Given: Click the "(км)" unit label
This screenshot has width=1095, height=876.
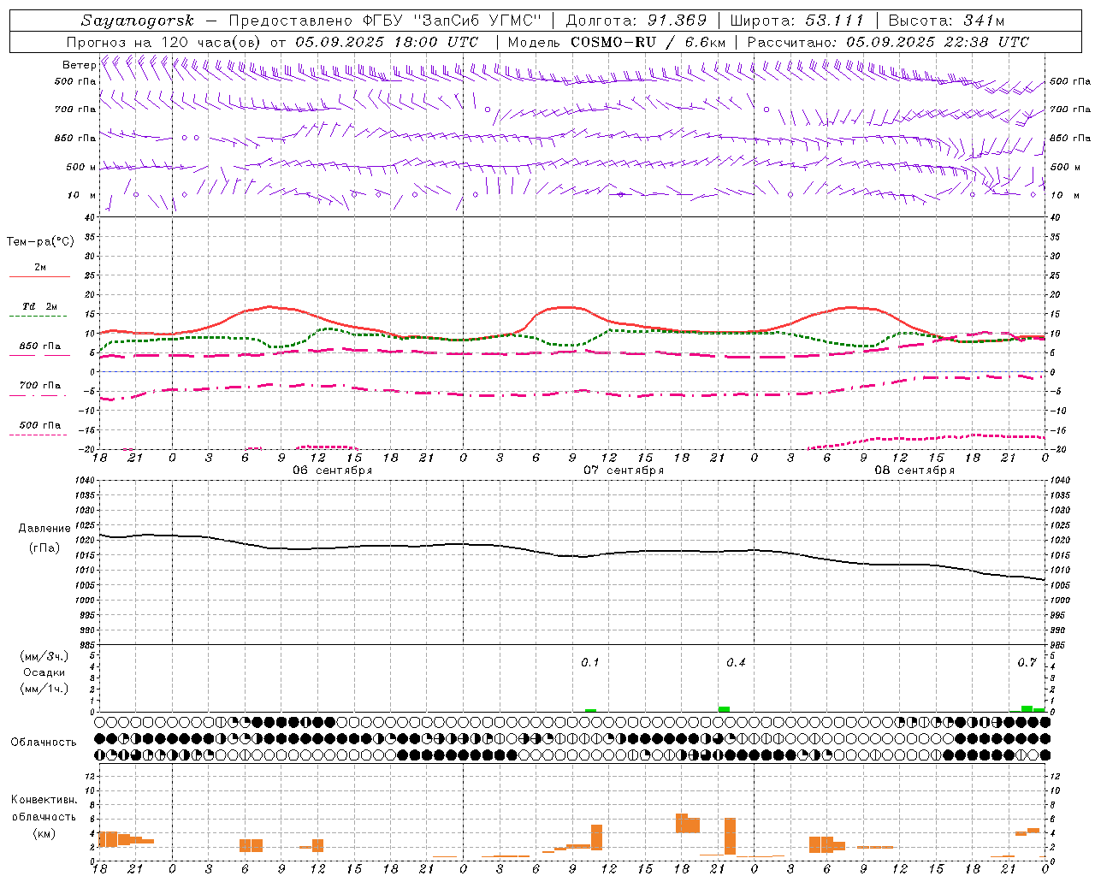Looking at the screenshot, I should [44, 833].
